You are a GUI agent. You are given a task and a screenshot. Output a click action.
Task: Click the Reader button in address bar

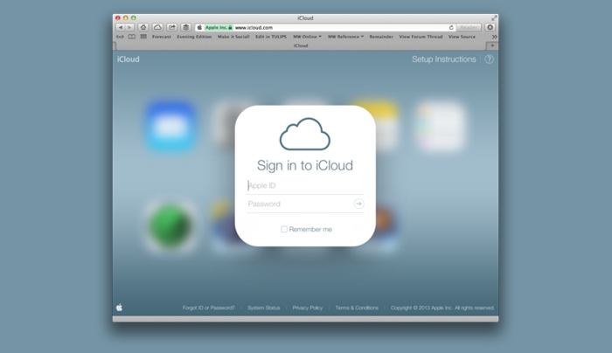469,27
